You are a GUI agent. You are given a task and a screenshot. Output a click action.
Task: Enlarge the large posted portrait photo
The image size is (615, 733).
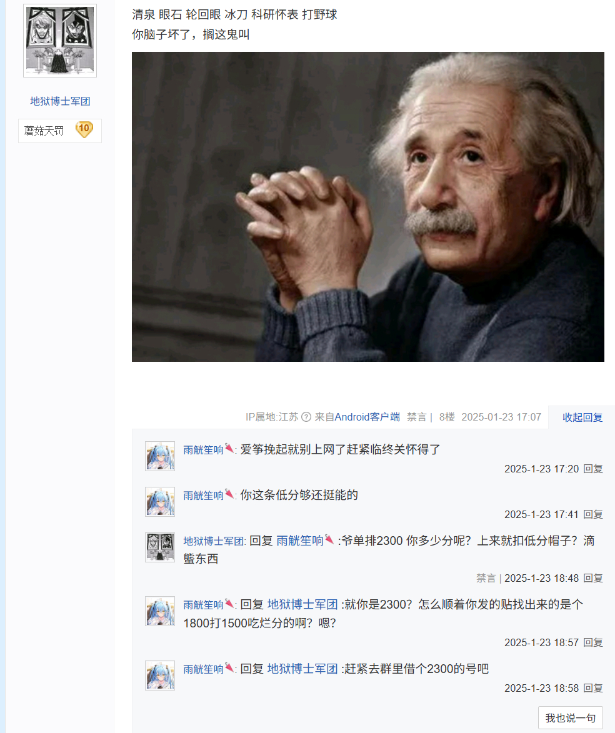click(368, 207)
